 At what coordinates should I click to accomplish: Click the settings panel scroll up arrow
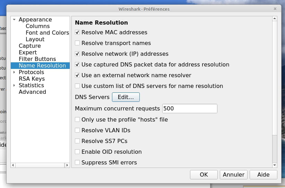275,18
